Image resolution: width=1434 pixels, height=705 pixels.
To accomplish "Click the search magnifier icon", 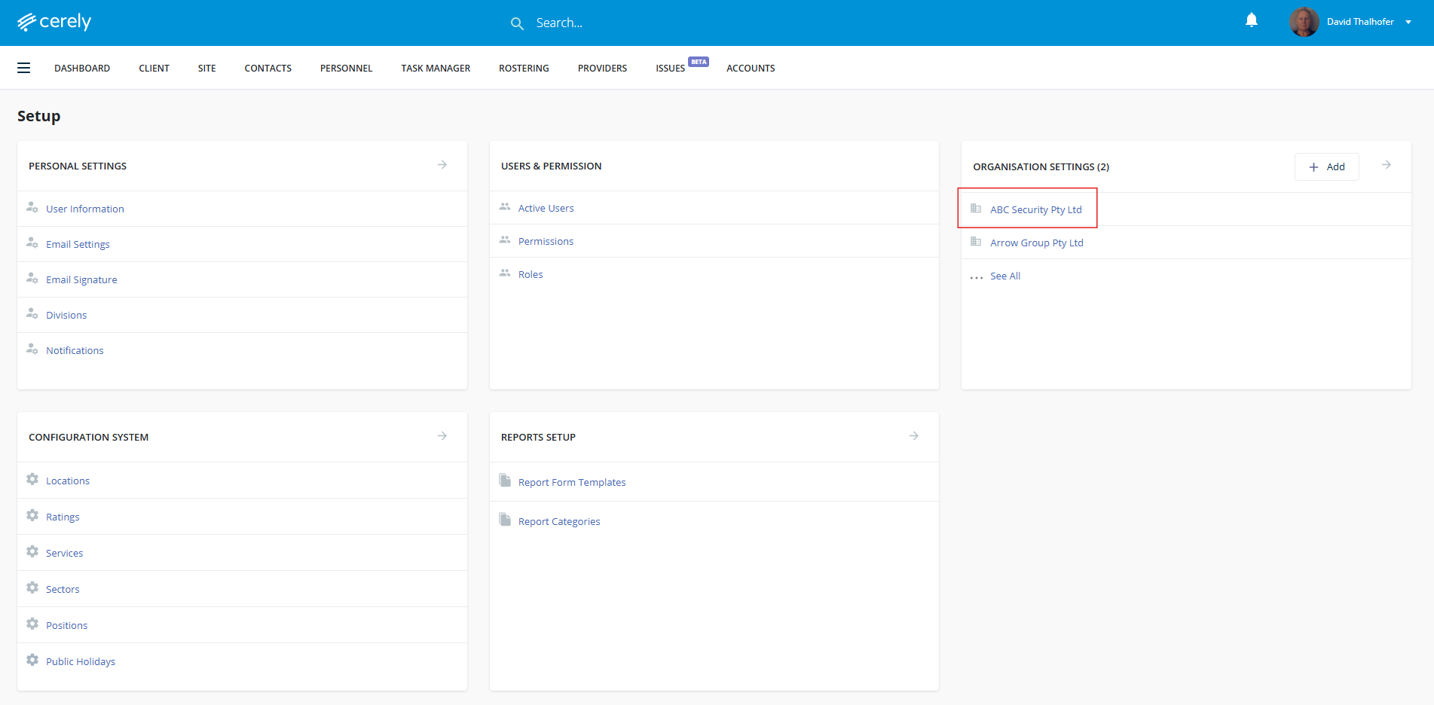I will pos(517,23).
